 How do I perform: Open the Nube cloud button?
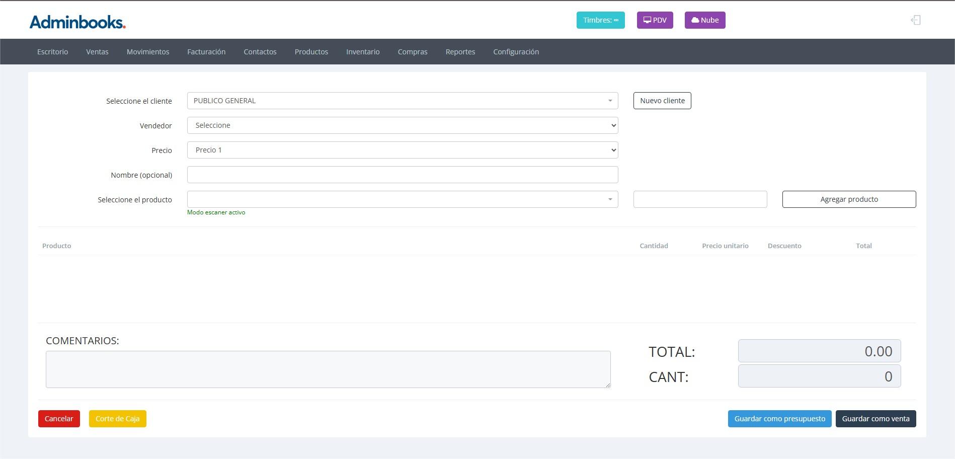tap(704, 20)
